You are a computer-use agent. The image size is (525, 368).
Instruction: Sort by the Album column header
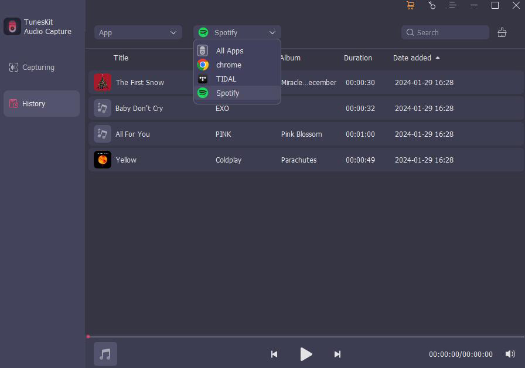[290, 58]
